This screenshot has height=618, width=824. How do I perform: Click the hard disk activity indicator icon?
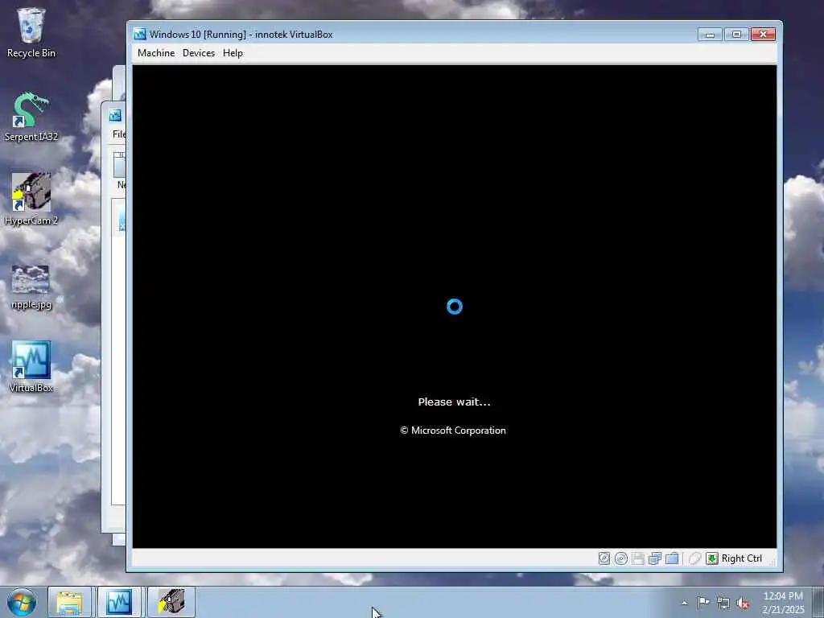pos(604,558)
